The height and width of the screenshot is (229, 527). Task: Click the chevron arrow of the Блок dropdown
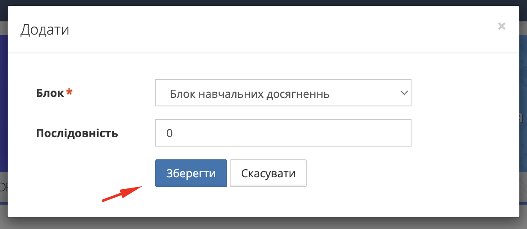[x=403, y=93]
